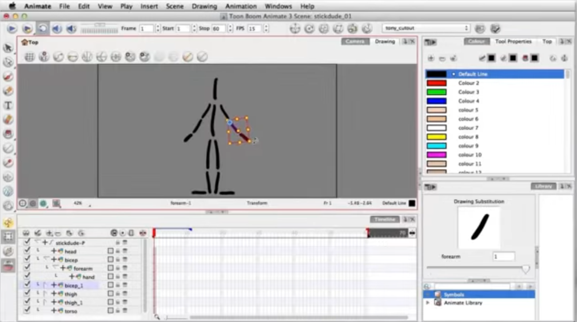Click the Library panel menu icon
Image resolution: width=577 pixels, height=322 pixels.
pos(430,187)
